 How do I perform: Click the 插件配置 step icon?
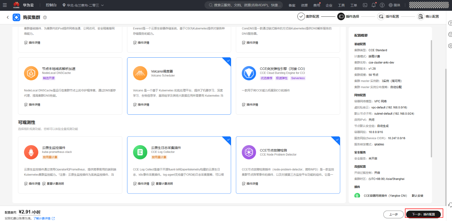381,16
